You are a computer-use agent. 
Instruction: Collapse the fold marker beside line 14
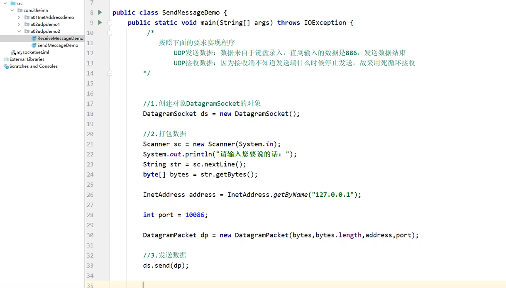click(110, 73)
